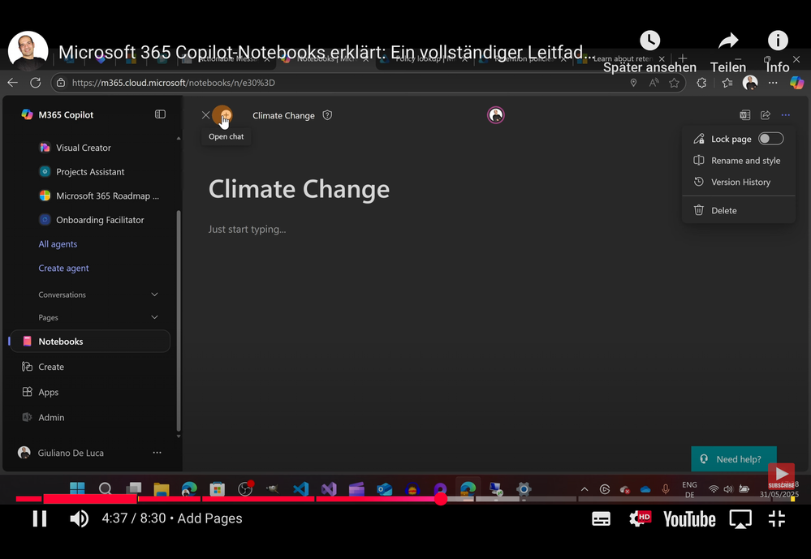The image size is (811, 559).
Task: Select Rename and style menu entry
Action: point(738,161)
